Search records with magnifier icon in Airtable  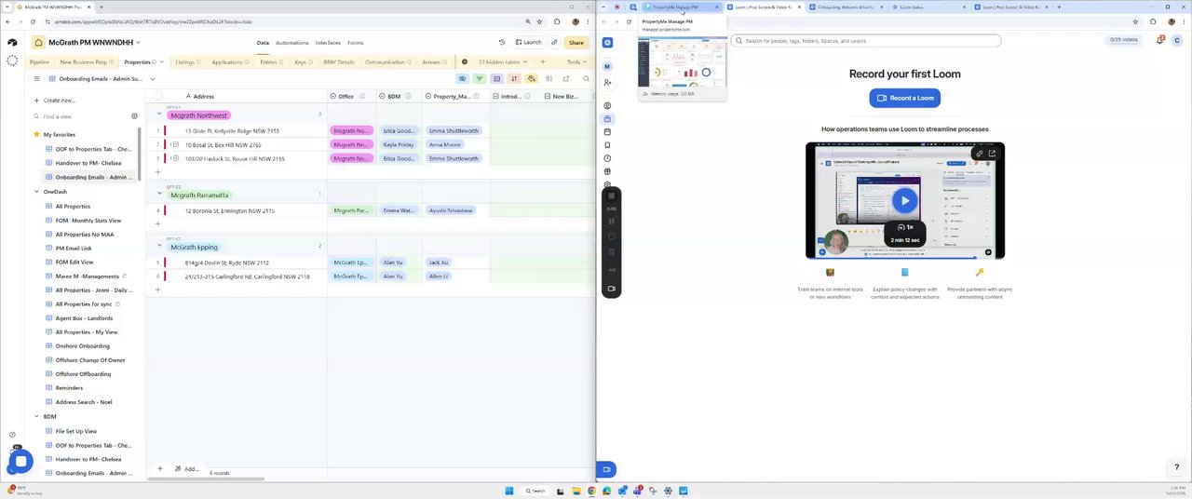(x=586, y=78)
